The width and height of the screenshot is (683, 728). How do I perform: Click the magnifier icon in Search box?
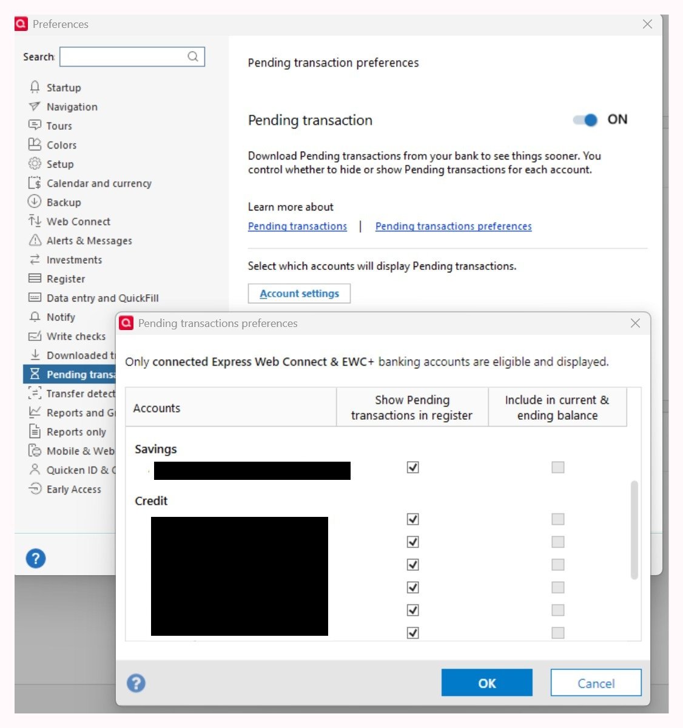[193, 56]
